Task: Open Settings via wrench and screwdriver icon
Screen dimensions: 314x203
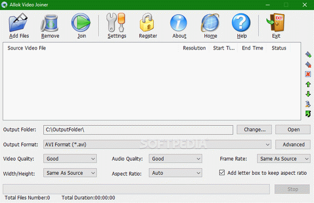Action: [x=116, y=22]
